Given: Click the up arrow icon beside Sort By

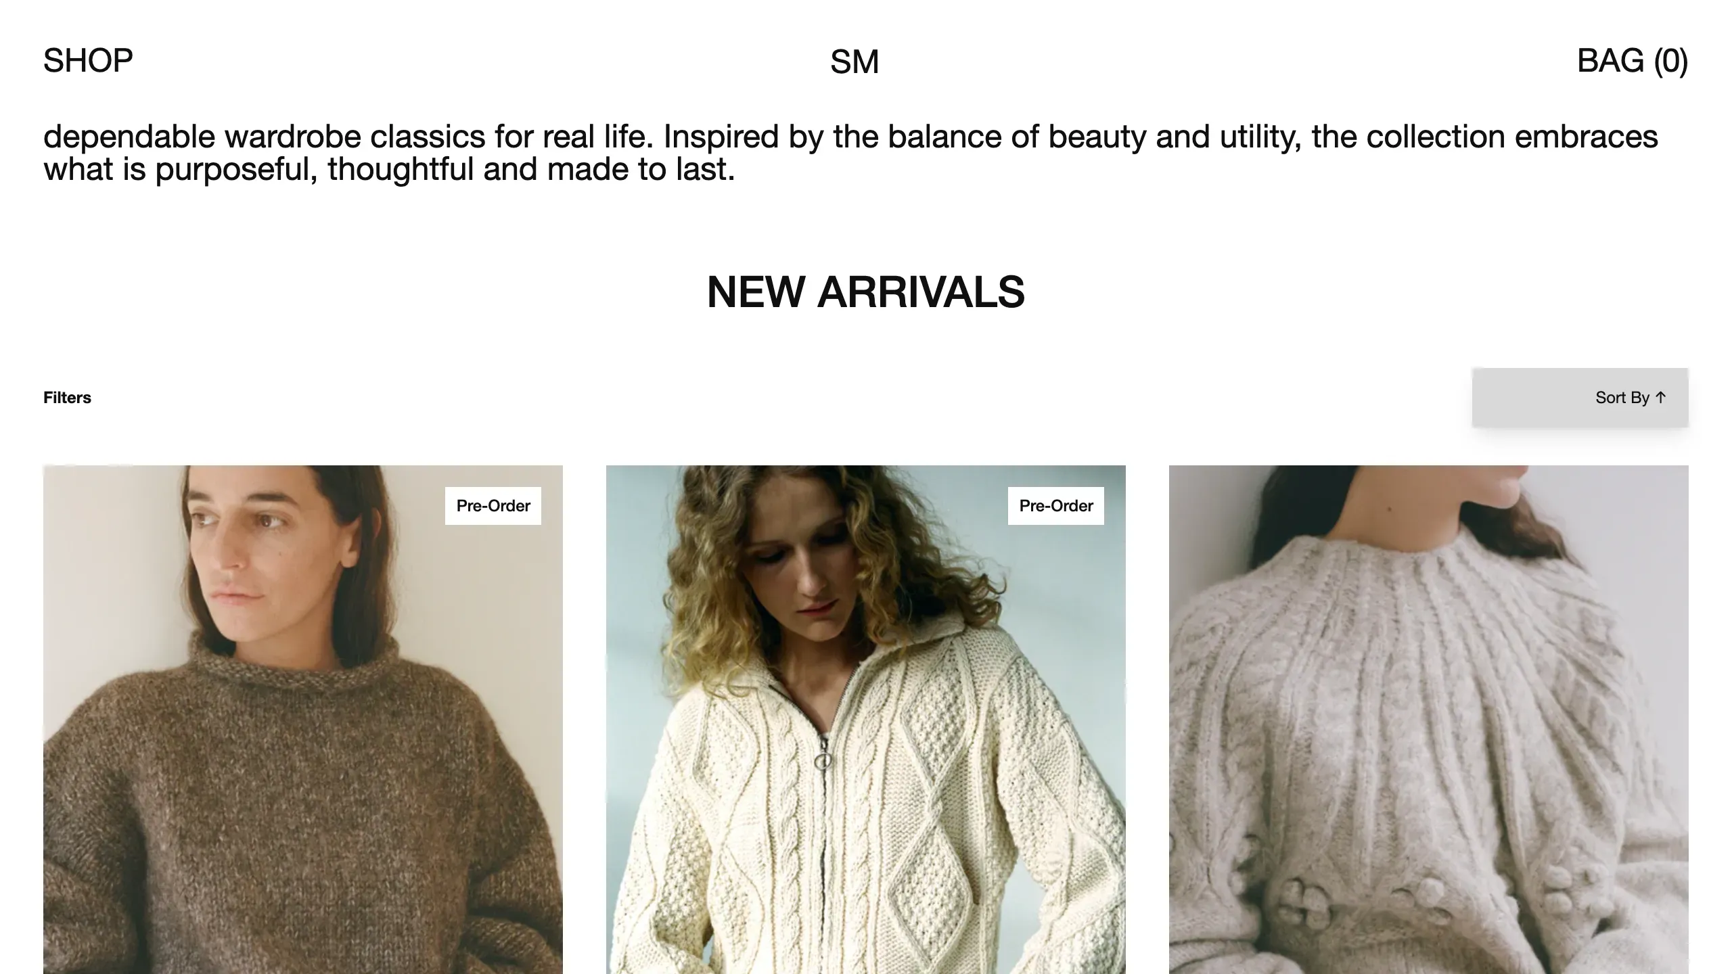Looking at the screenshot, I should pos(1660,398).
